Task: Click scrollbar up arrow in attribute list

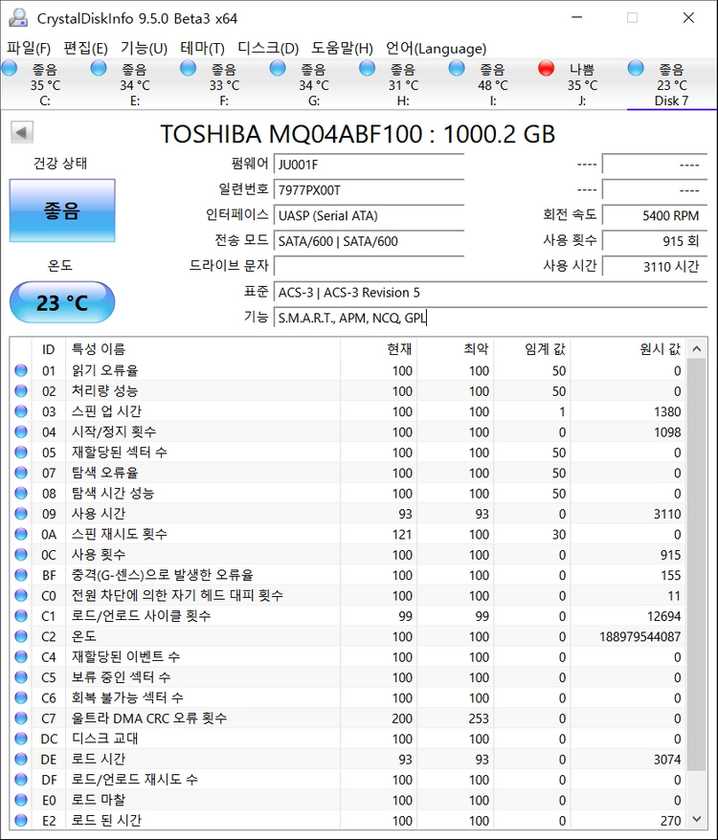Action: [x=697, y=349]
